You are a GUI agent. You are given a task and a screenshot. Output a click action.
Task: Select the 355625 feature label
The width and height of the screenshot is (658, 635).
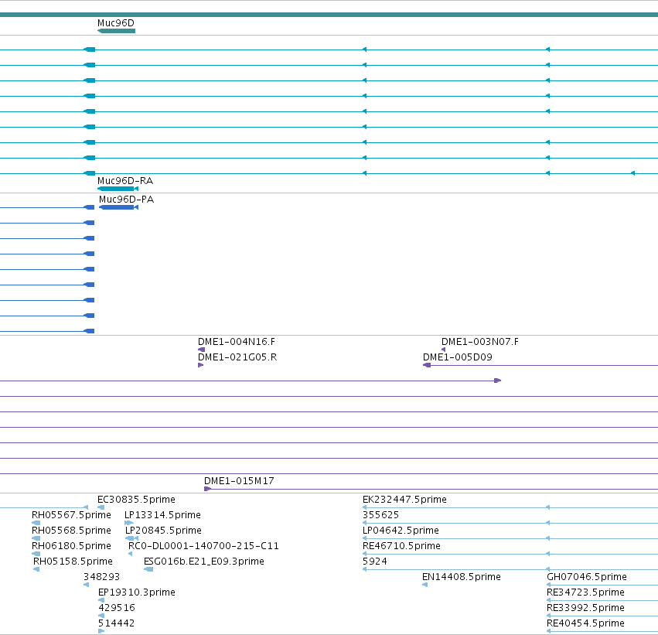click(380, 515)
